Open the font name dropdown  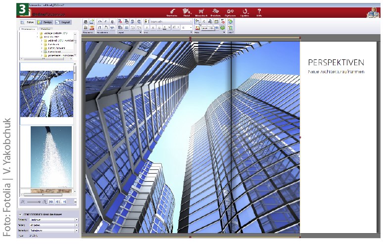(191, 21)
